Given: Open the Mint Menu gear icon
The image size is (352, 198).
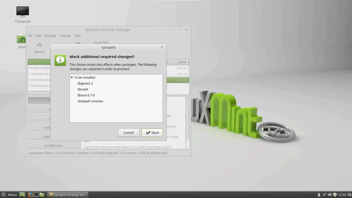Looking at the screenshot, I should [x=3, y=195].
